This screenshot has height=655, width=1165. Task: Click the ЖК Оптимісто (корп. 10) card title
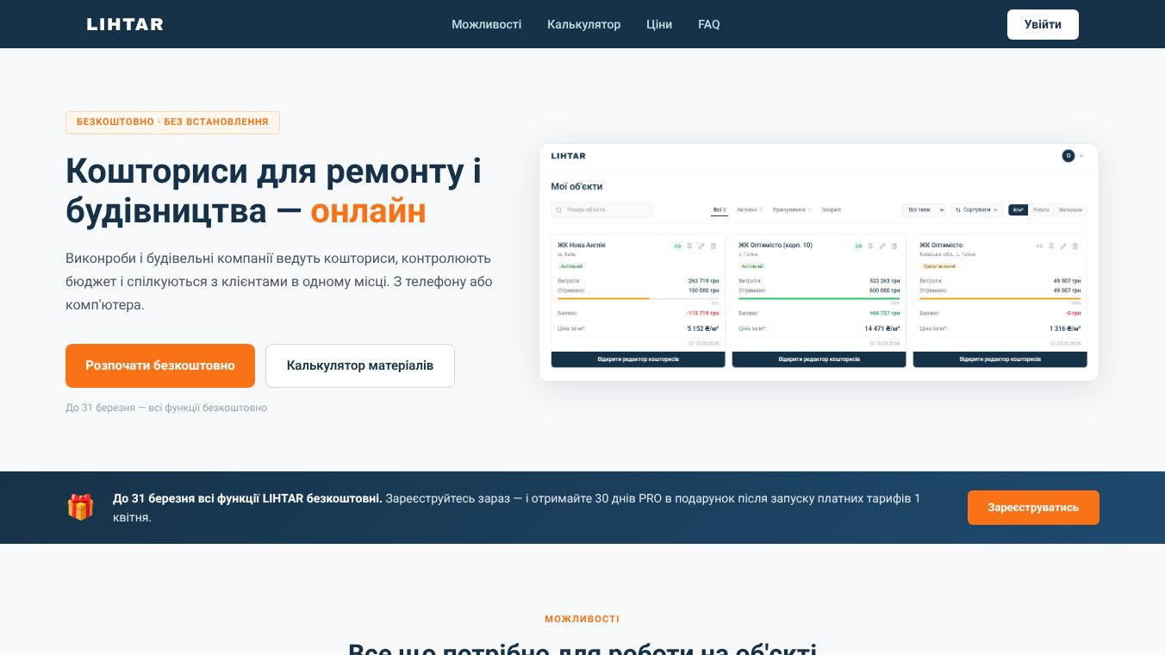pyautogui.click(x=776, y=246)
